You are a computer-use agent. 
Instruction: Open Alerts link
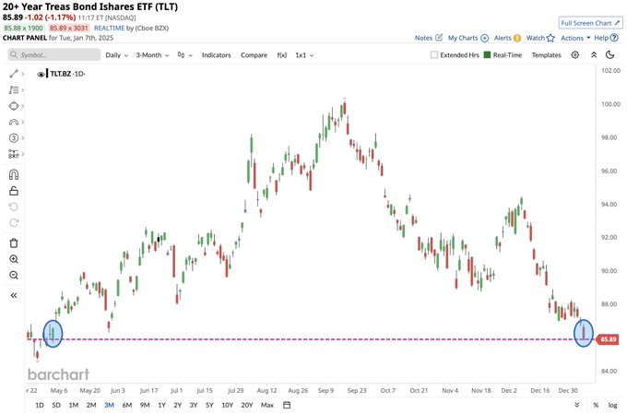503,38
